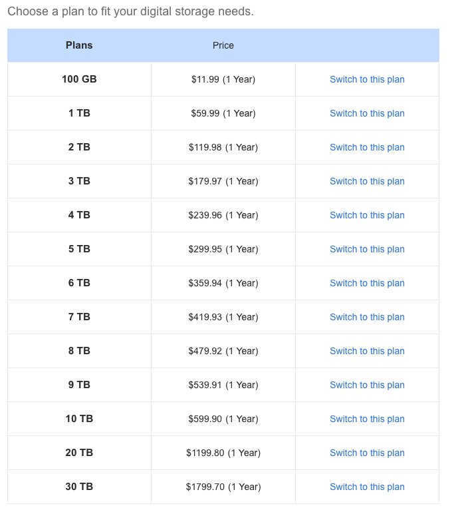Screen dimensions: 450x512
Task: Switch to the 9 TB plan
Action: coord(367,385)
